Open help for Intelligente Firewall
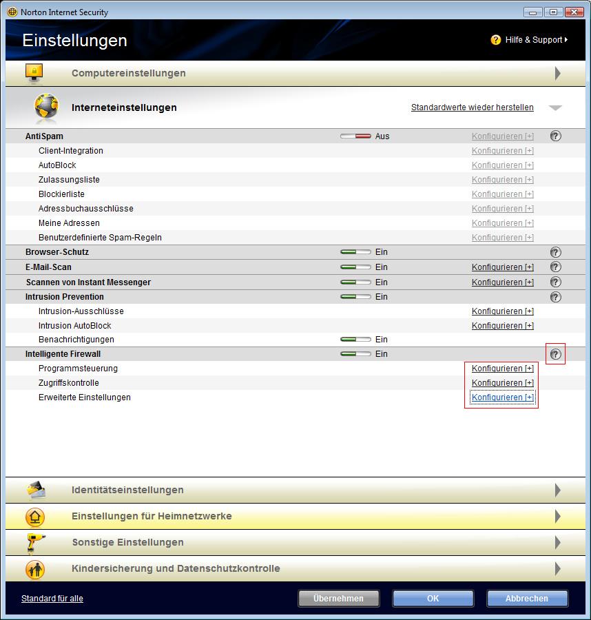This screenshot has height=620, width=591. (555, 354)
